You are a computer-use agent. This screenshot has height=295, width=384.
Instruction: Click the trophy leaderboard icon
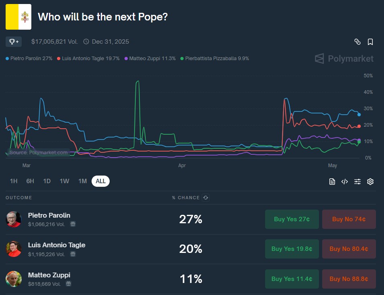(13, 42)
